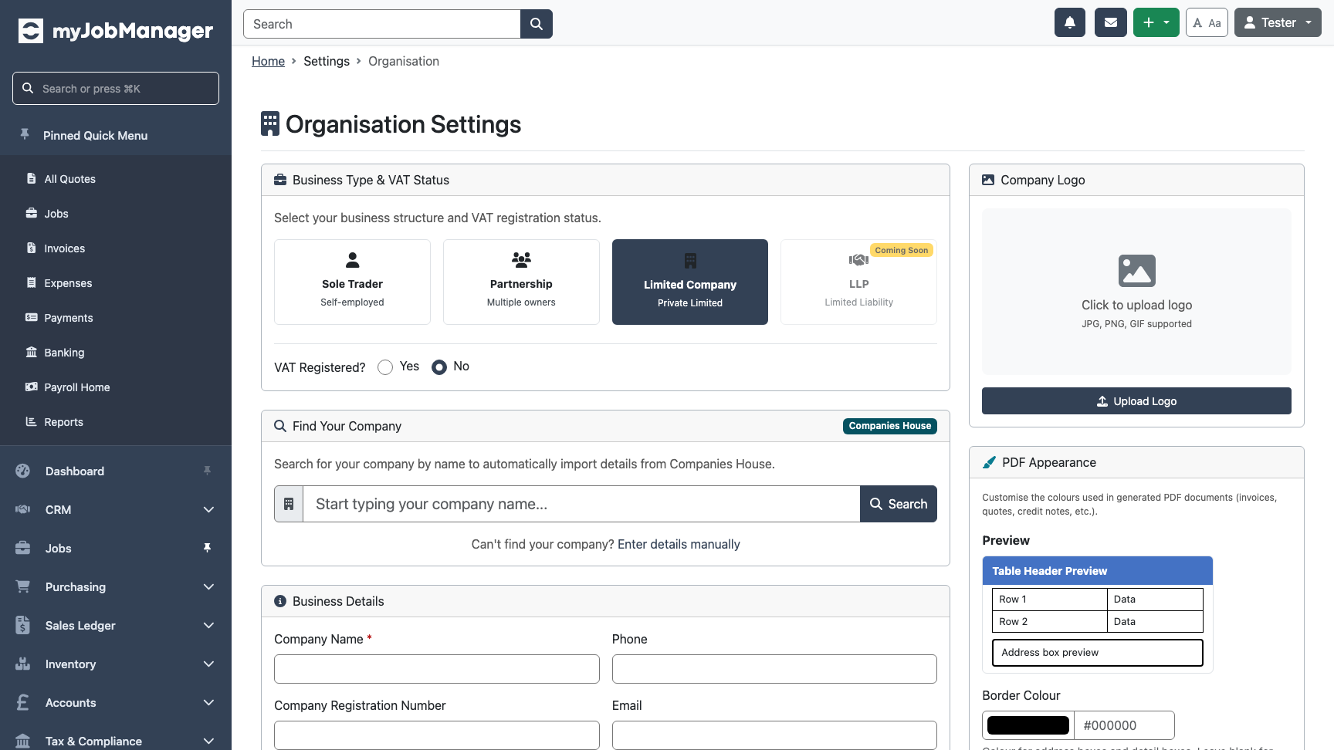The height and width of the screenshot is (750, 1334).
Task: Click the Accounts pound sign icon
Action: (x=23, y=702)
